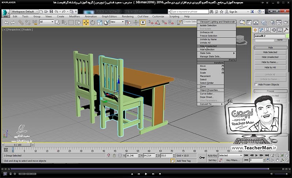Viewport: 292px width, 178px height.
Task: Collapse the Hide rollout header
Action: 270,48
